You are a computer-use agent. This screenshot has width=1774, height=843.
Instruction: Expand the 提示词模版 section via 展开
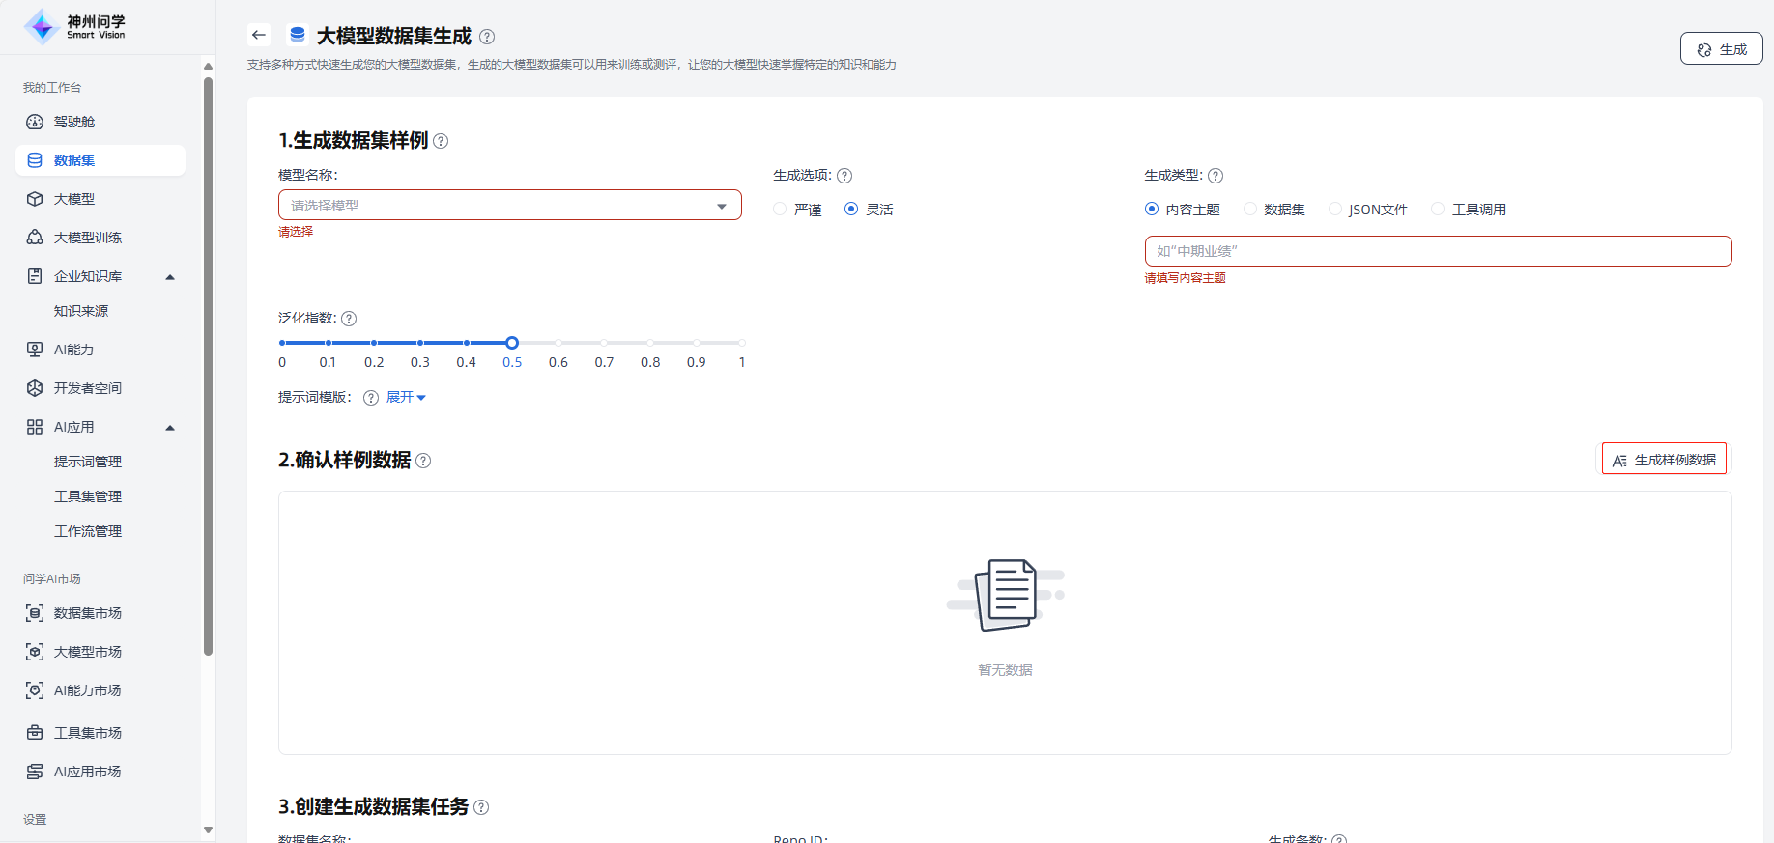[x=406, y=397]
